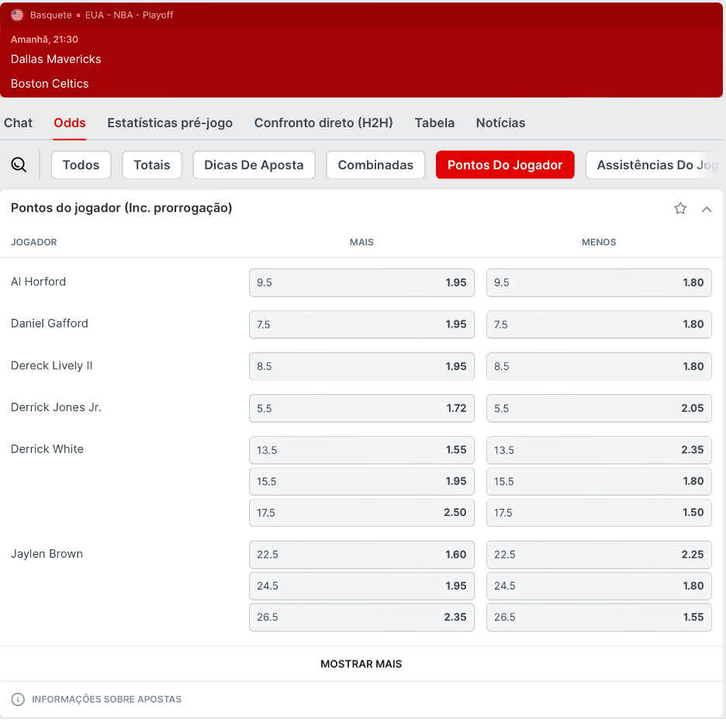Bet Daniel Gafford Menos 7.5
The width and height of the screenshot is (726, 720).
click(x=599, y=324)
